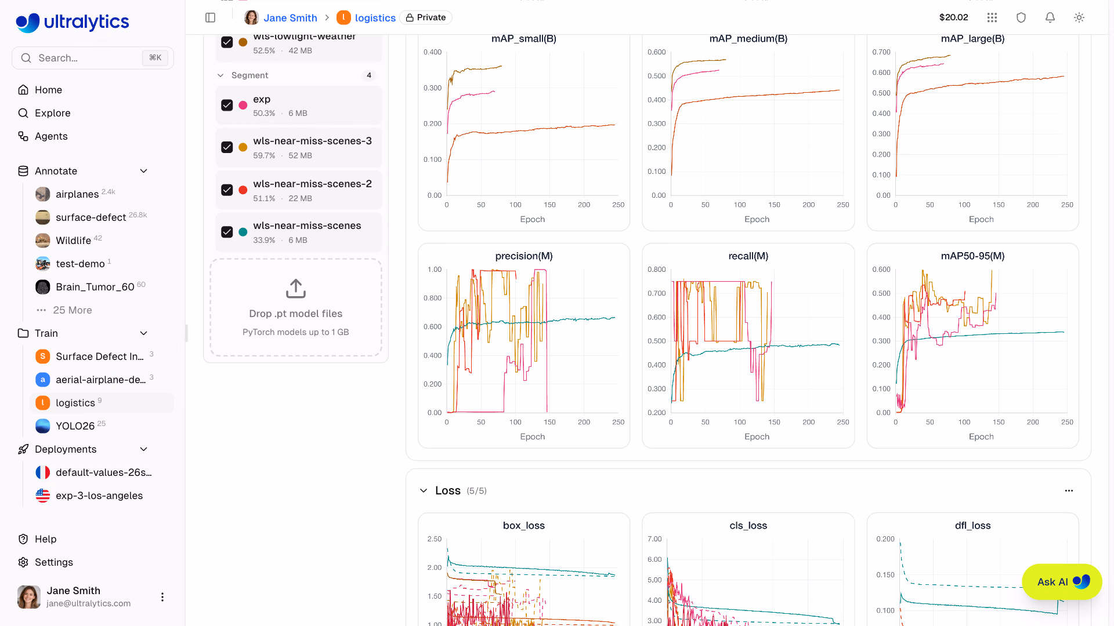Viewport: 1114px width, 626px height.
Task: Click the box_loss chart title
Action: pos(524,525)
